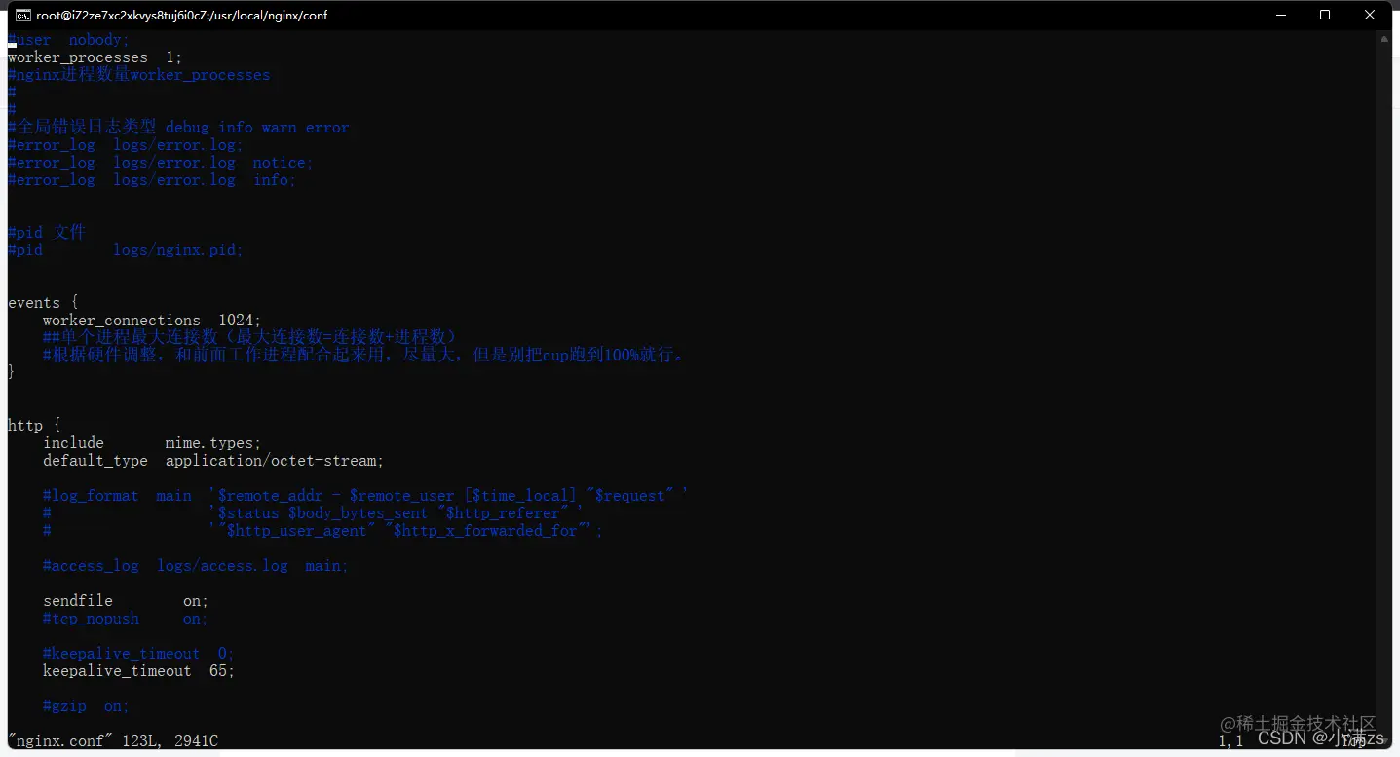
Task: Click the '#error_log logs/error.log notice;' line
Action: [x=161, y=163]
